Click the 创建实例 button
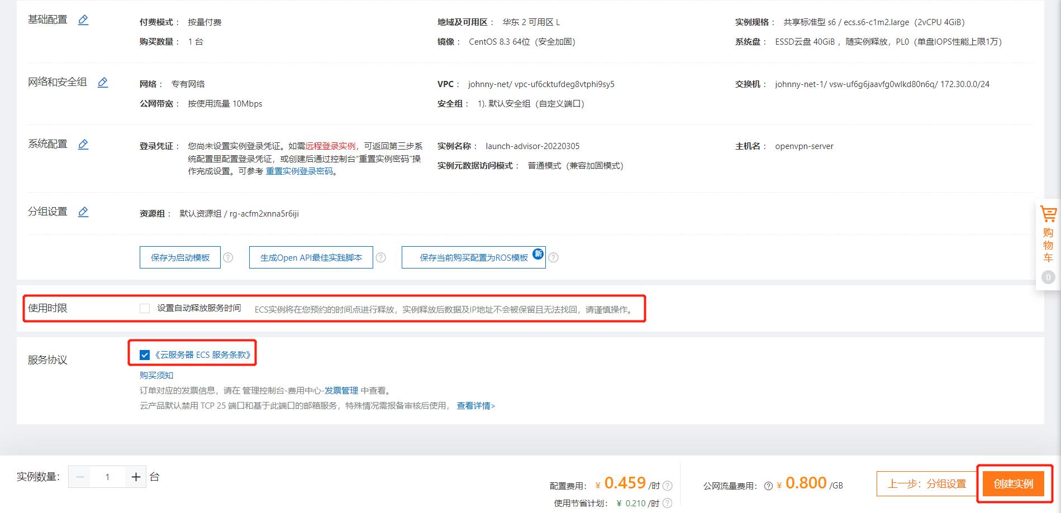Viewport: 1061px width, 513px height. [x=1014, y=484]
